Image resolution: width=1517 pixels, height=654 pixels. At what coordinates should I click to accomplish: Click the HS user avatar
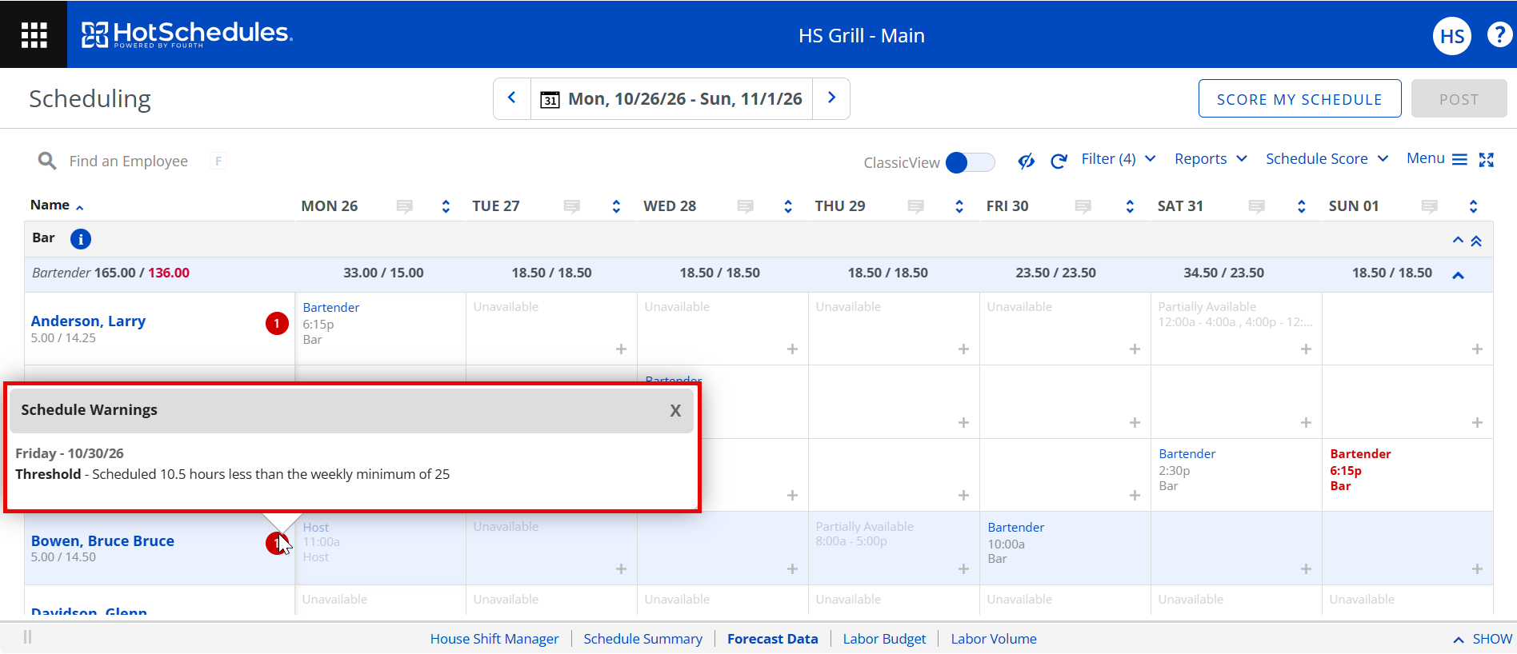click(1451, 36)
